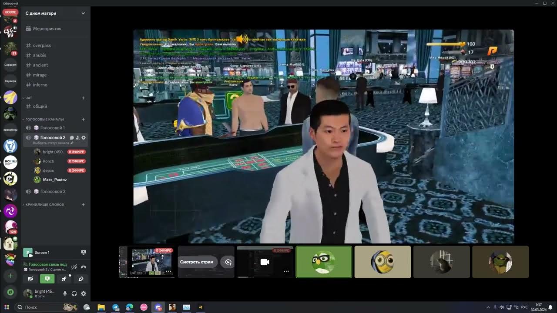
Task: Click Add a Server plus button
Action: tap(10, 276)
